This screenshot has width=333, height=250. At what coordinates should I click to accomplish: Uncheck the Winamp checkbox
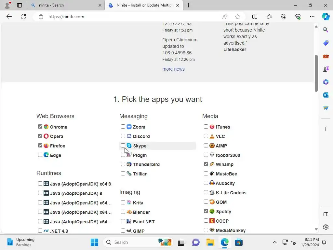click(x=206, y=164)
